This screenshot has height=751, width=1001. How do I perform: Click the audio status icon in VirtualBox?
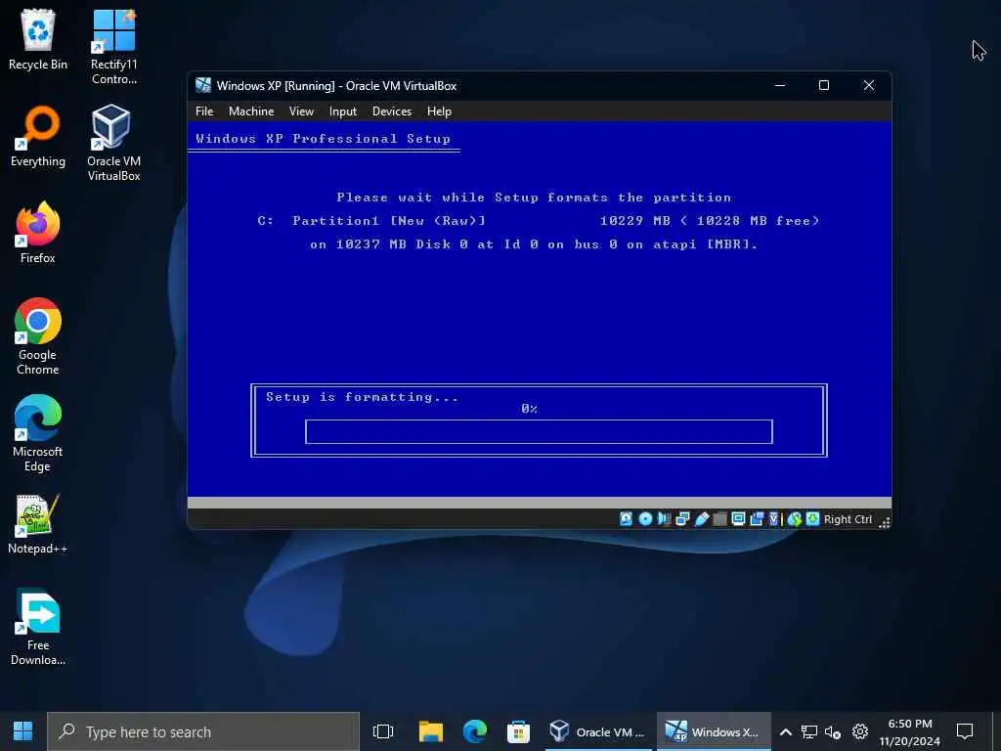[664, 519]
